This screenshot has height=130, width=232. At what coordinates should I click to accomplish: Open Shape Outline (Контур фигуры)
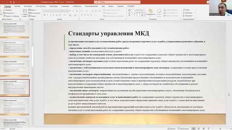coord(171,13)
